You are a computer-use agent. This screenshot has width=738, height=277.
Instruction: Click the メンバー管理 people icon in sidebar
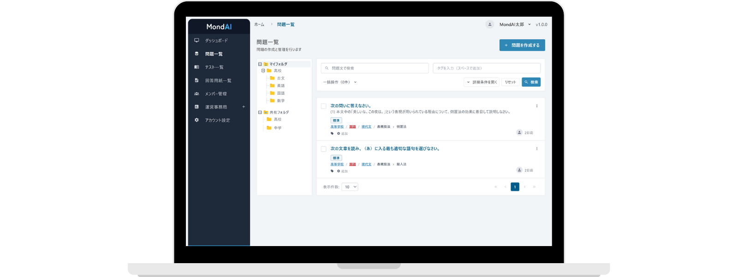[196, 94]
